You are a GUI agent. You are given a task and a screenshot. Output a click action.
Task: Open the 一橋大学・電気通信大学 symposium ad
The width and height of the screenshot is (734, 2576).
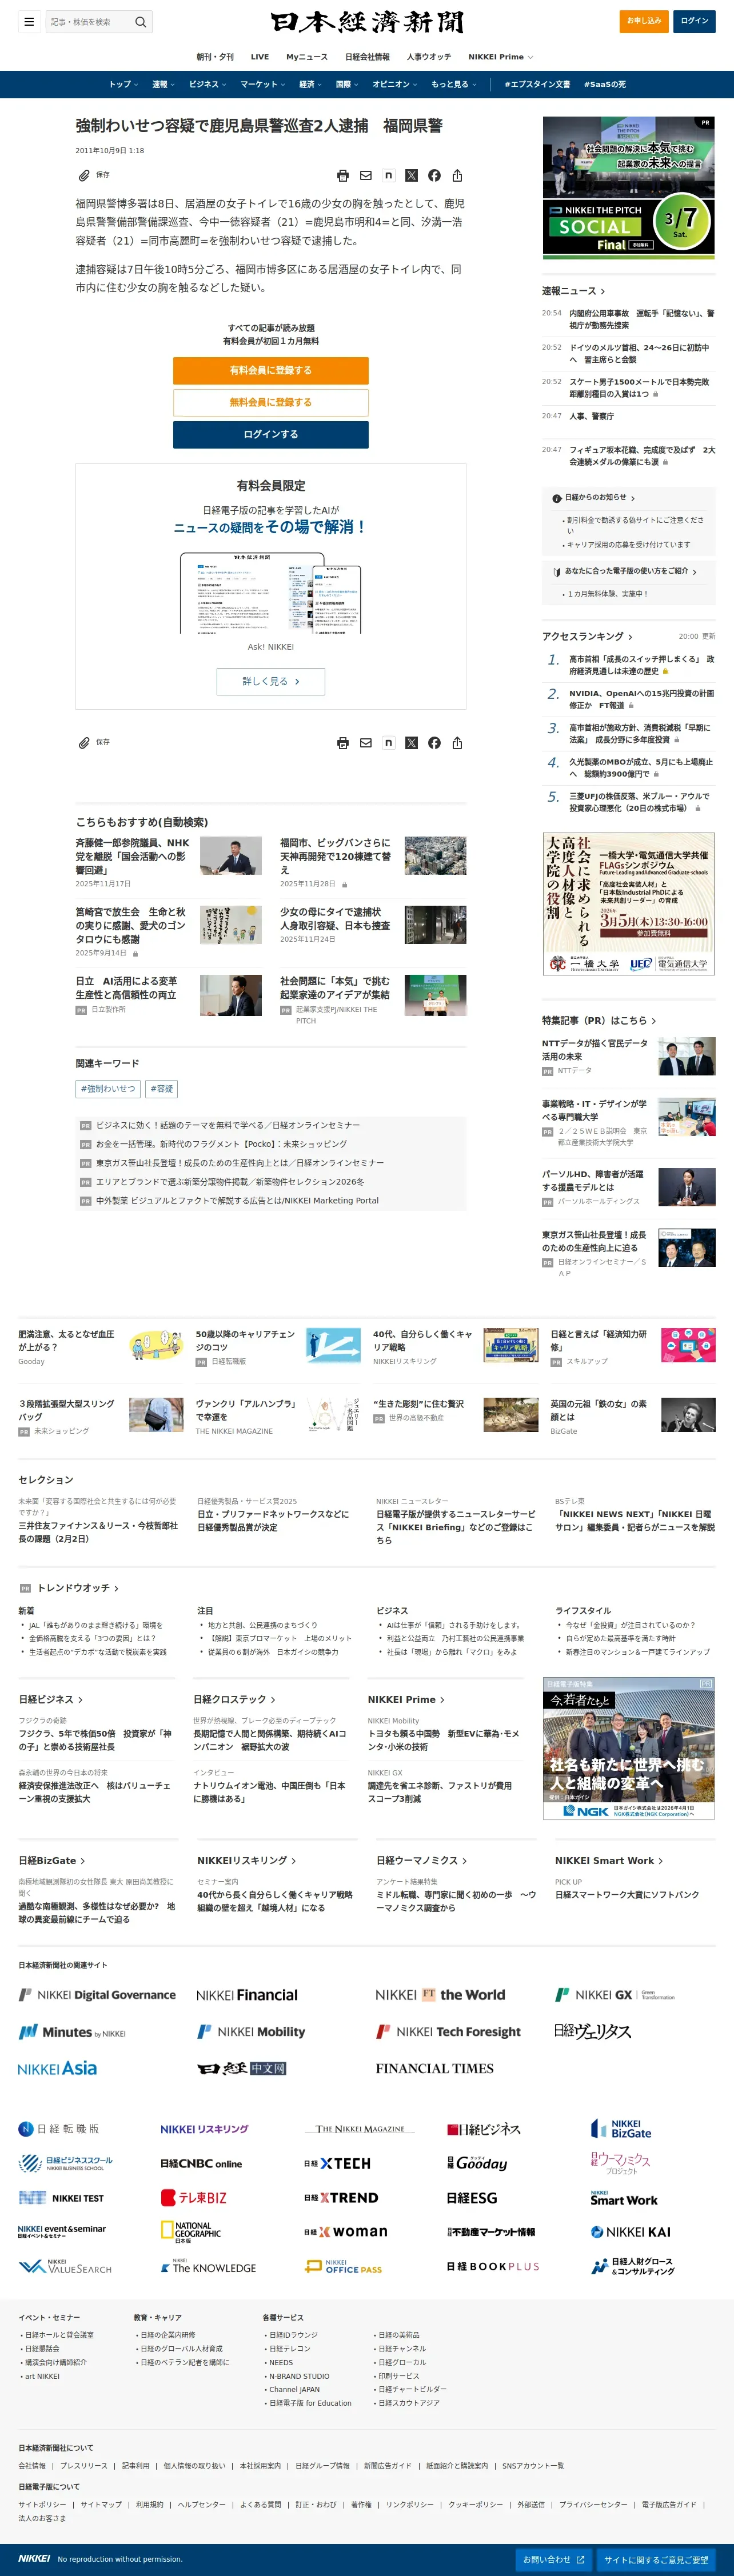pyautogui.click(x=629, y=904)
